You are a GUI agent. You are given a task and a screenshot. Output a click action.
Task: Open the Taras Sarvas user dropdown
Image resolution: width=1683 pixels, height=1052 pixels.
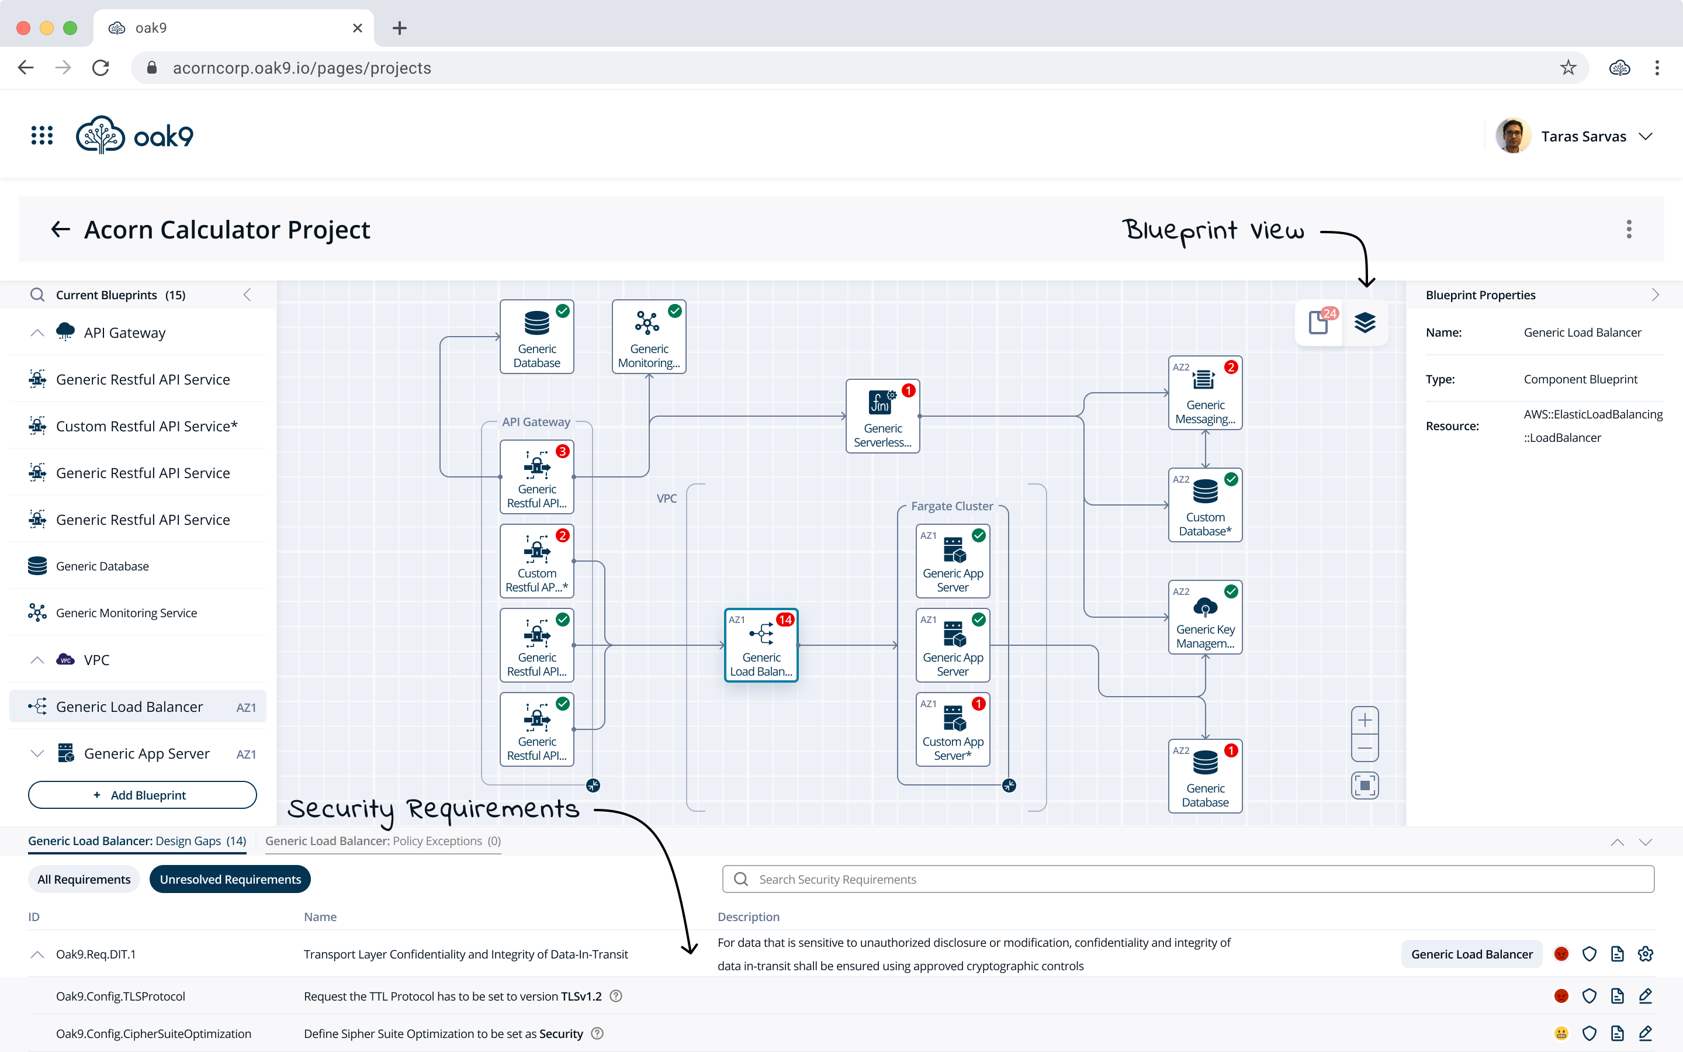coord(1646,136)
